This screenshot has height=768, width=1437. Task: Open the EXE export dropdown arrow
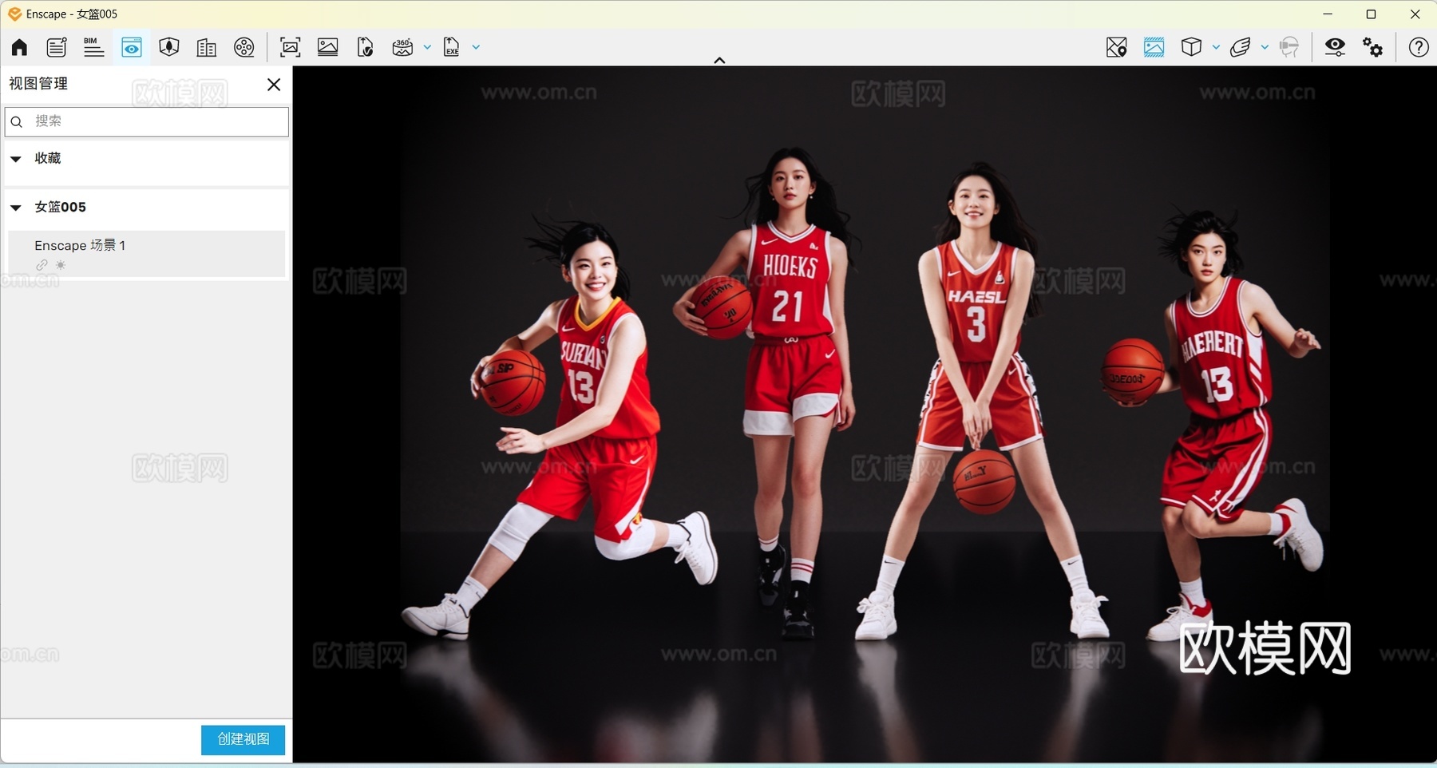(x=474, y=47)
